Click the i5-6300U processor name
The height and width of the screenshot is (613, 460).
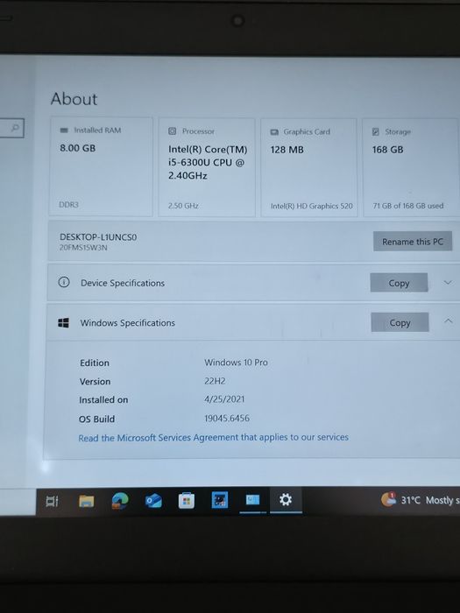tap(208, 163)
